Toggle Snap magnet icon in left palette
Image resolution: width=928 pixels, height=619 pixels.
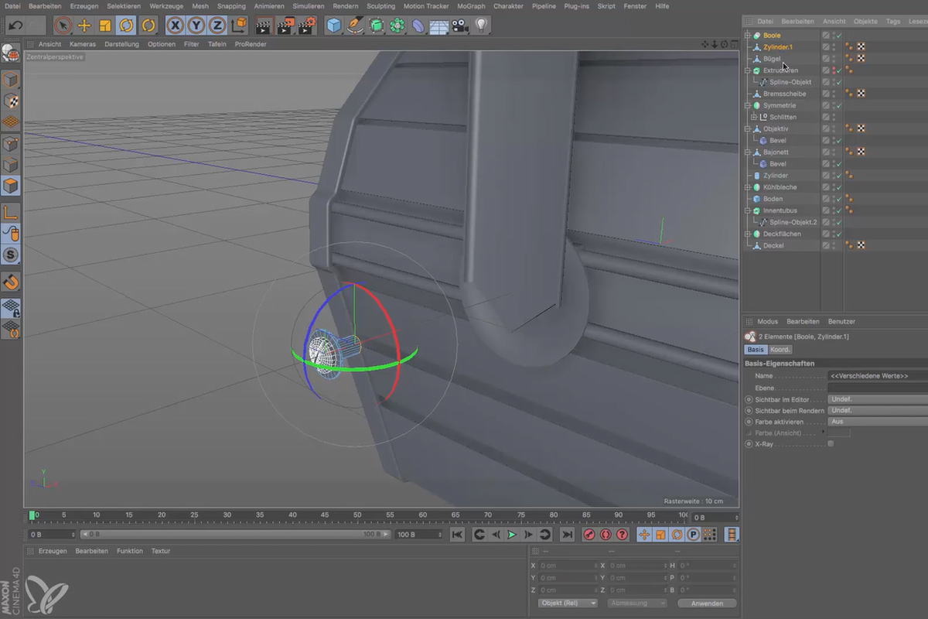[10, 282]
